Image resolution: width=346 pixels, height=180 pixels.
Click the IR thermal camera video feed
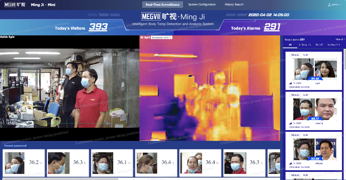(209, 88)
